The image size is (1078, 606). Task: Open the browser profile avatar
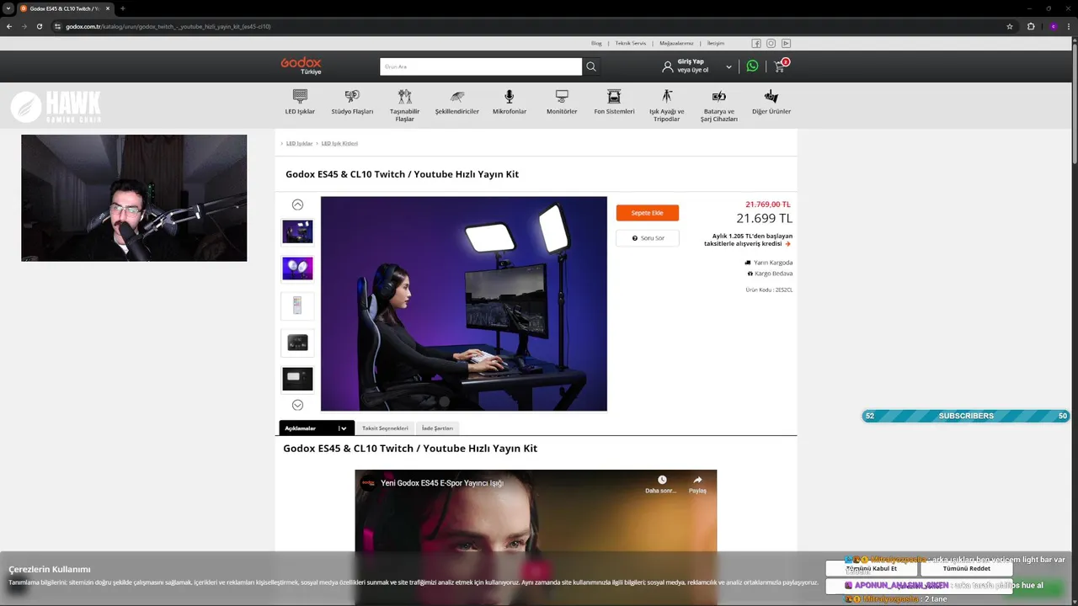[x=1053, y=26]
